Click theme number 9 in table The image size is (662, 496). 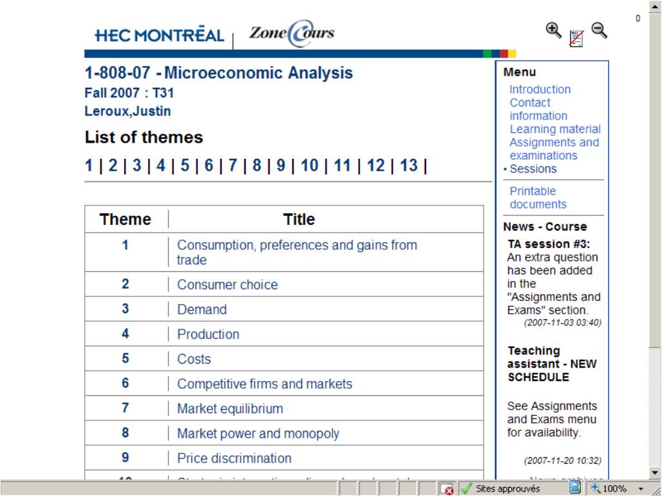click(x=125, y=458)
